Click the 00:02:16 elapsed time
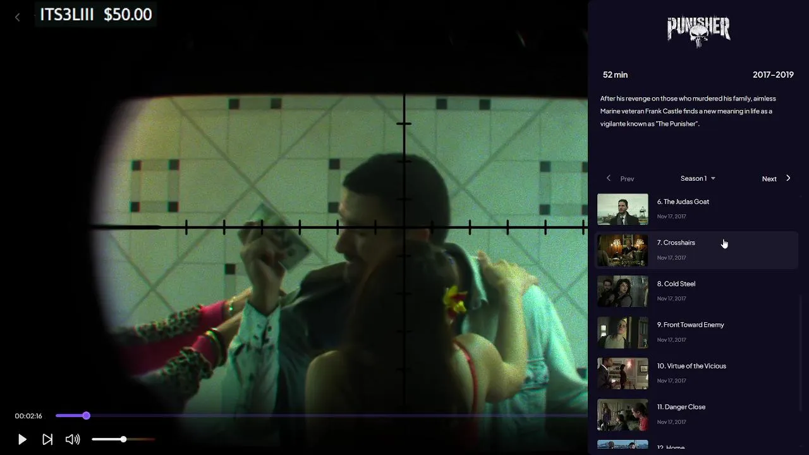Image resolution: width=809 pixels, height=455 pixels. 28,416
